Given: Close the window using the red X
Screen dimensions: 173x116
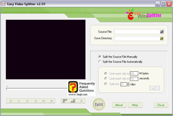Looking at the screenshot, I should tap(169, 4).
